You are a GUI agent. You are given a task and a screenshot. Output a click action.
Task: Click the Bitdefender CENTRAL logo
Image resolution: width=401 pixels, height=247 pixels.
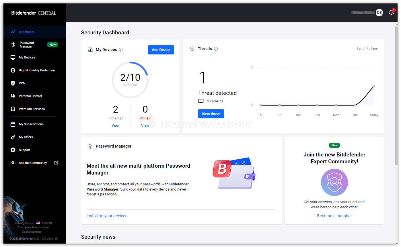[34, 13]
